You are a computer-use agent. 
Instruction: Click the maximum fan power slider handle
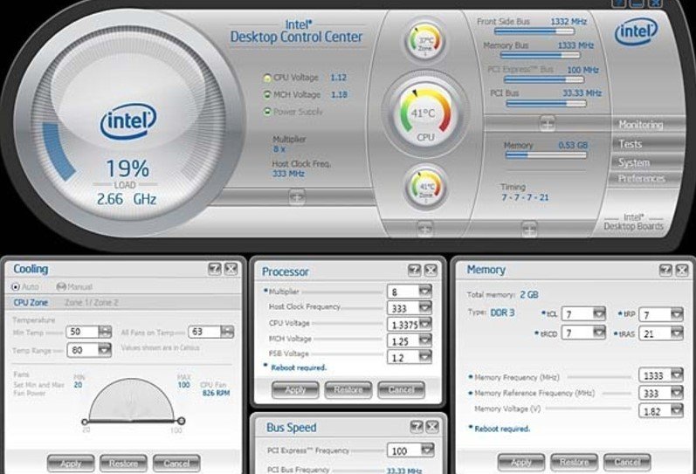pos(181,421)
